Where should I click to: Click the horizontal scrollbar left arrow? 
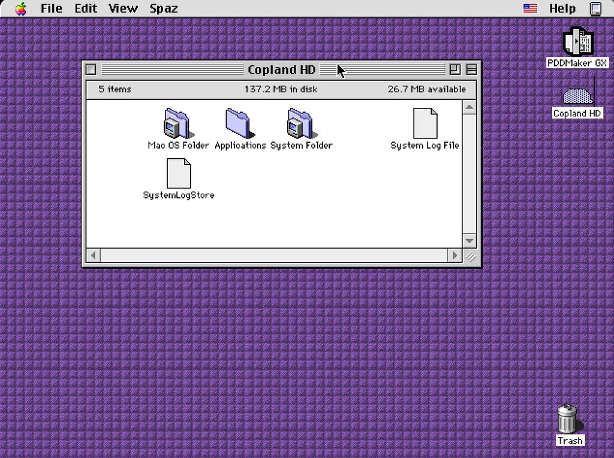coord(93,255)
